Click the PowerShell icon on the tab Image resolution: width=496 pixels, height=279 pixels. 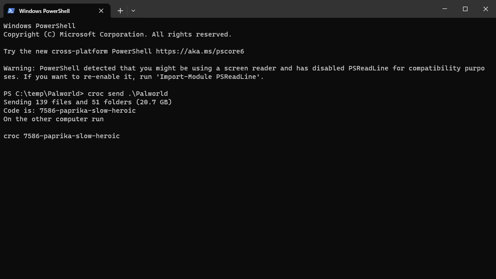pyautogui.click(x=11, y=11)
